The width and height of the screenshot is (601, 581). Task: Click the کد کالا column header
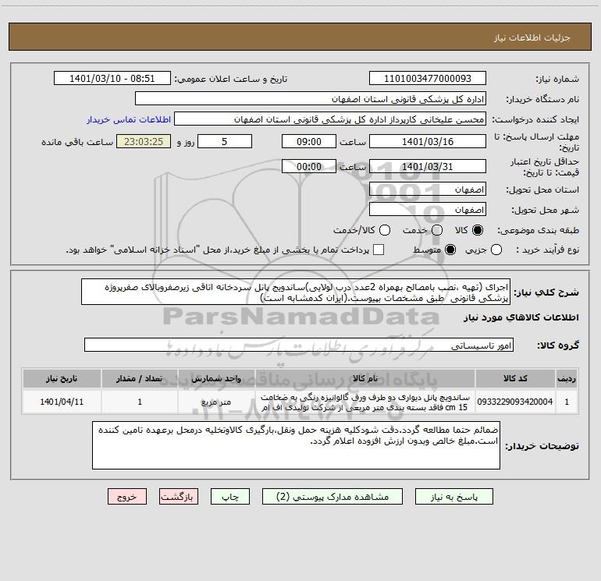pos(515,378)
